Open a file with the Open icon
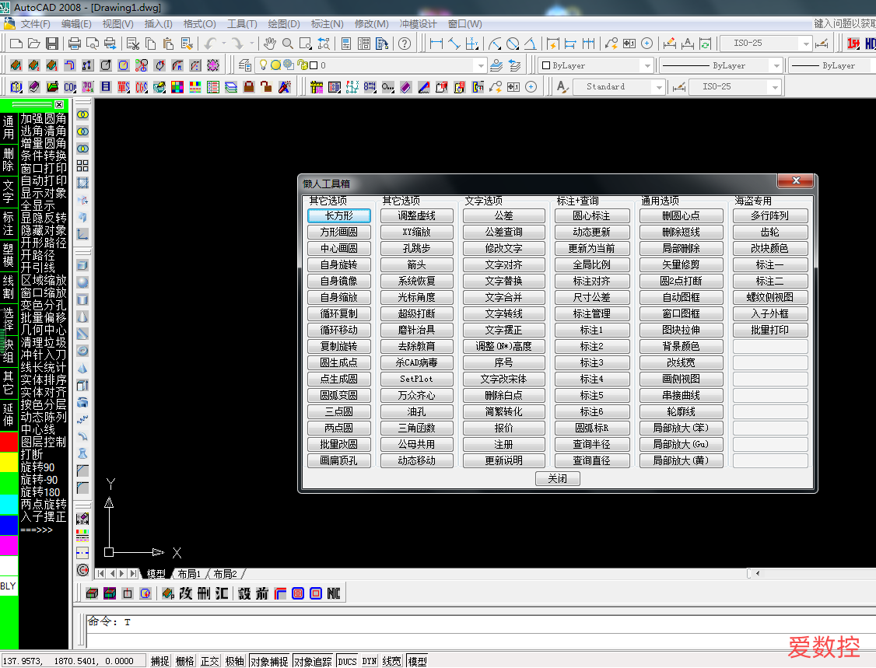This screenshot has height=668, width=876. [34, 44]
